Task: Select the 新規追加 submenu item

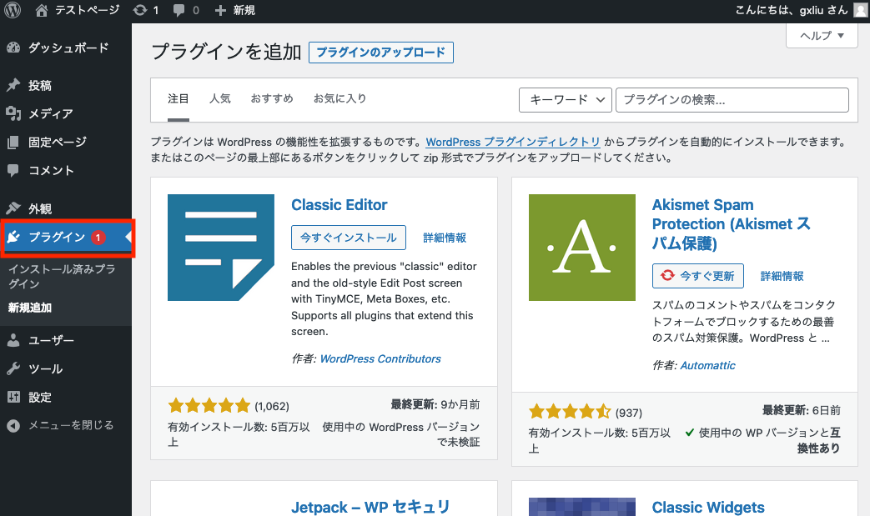Action: pyautogui.click(x=30, y=308)
